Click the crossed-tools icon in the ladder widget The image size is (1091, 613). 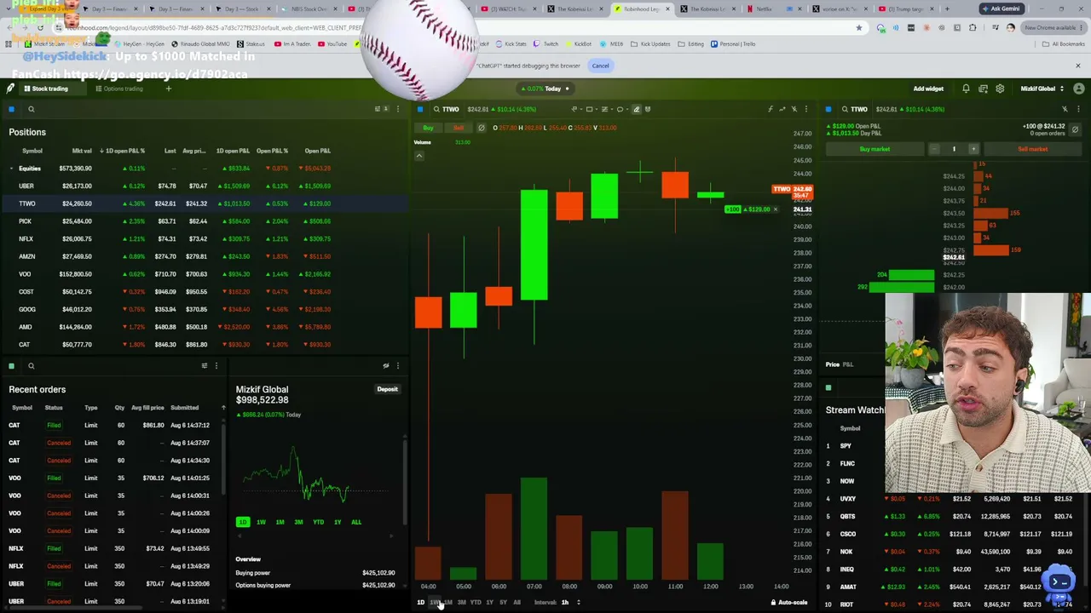[x=1065, y=109]
